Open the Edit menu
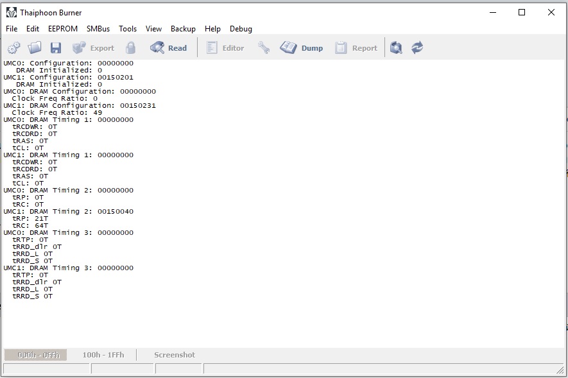 [x=33, y=29]
